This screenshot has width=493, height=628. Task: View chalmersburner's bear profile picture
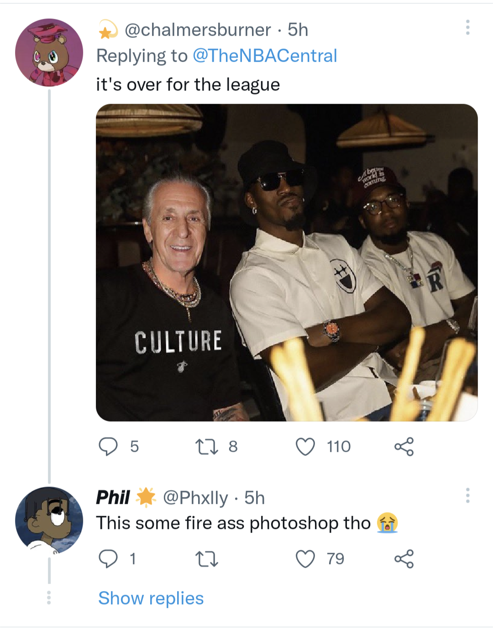49,52
